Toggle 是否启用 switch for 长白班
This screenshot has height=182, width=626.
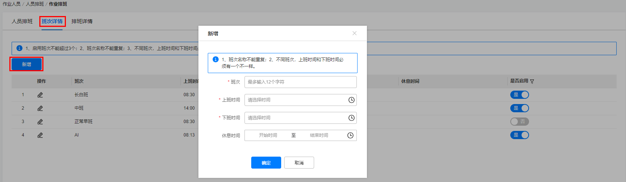[520, 95]
